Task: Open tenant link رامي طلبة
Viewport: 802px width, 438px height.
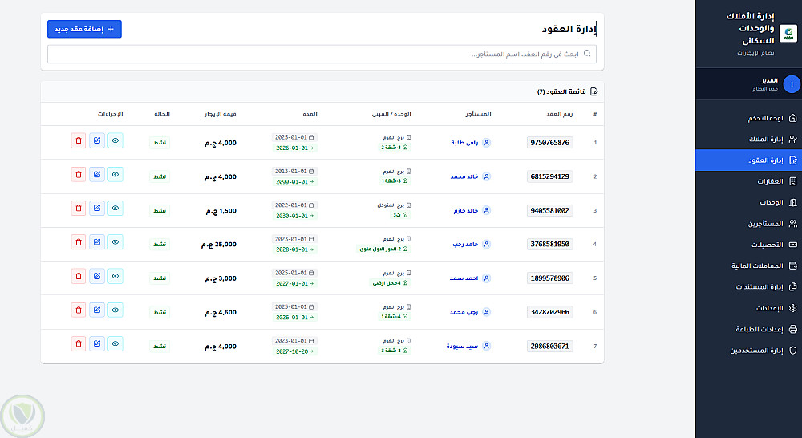Action: point(465,143)
